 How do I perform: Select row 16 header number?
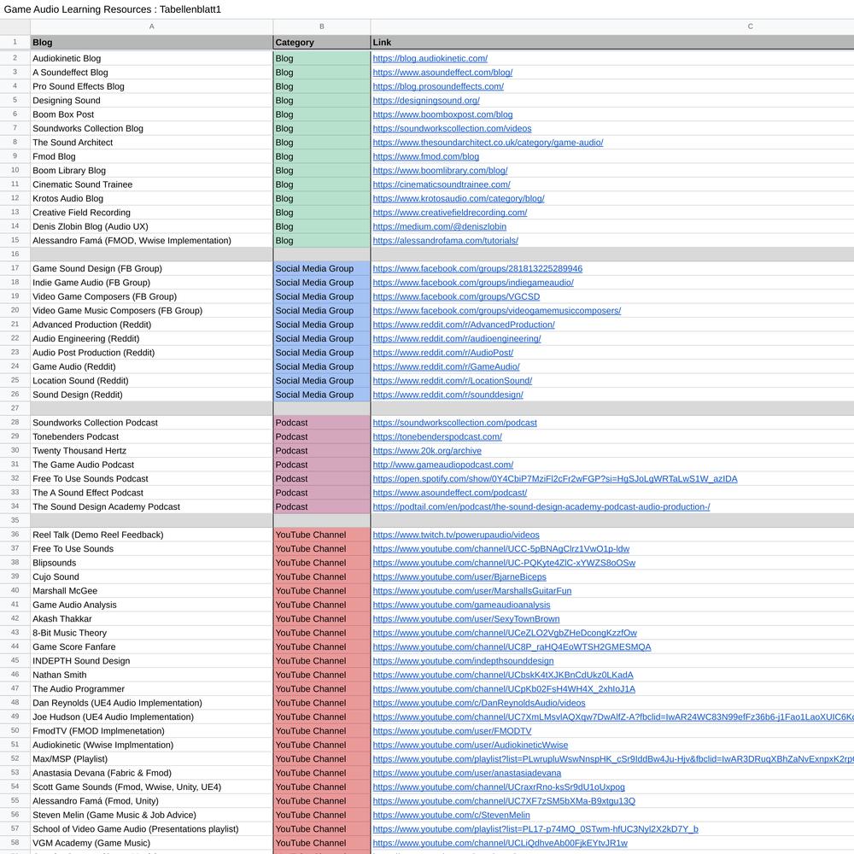point(15,254)
